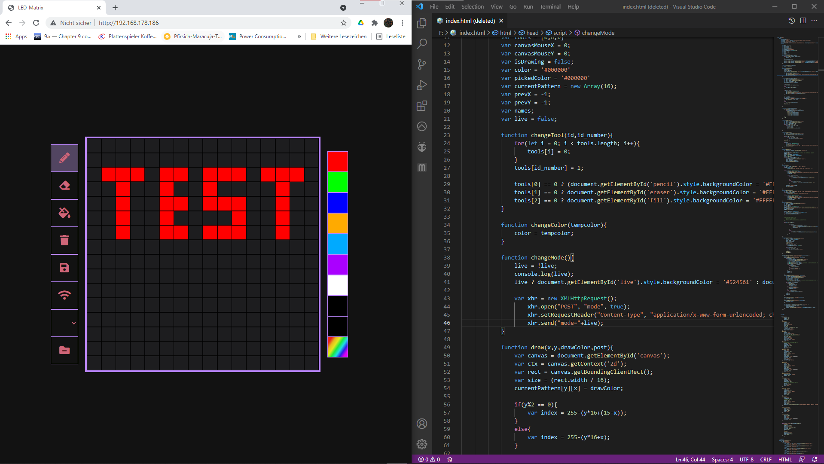
Task: Open VS Code Source Control view
Action: click(x=422, y=64)
